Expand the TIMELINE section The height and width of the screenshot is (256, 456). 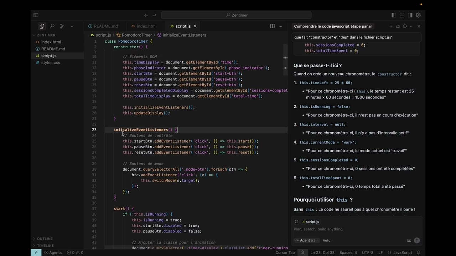coord(45,246)
